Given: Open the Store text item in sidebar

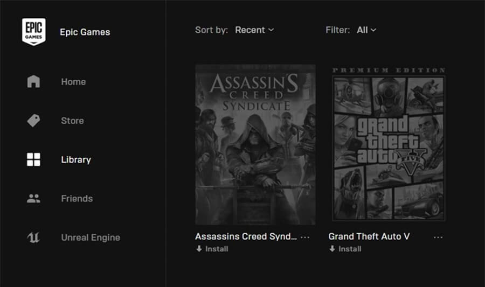Looking at the screenshot, I should coord(72,121).
